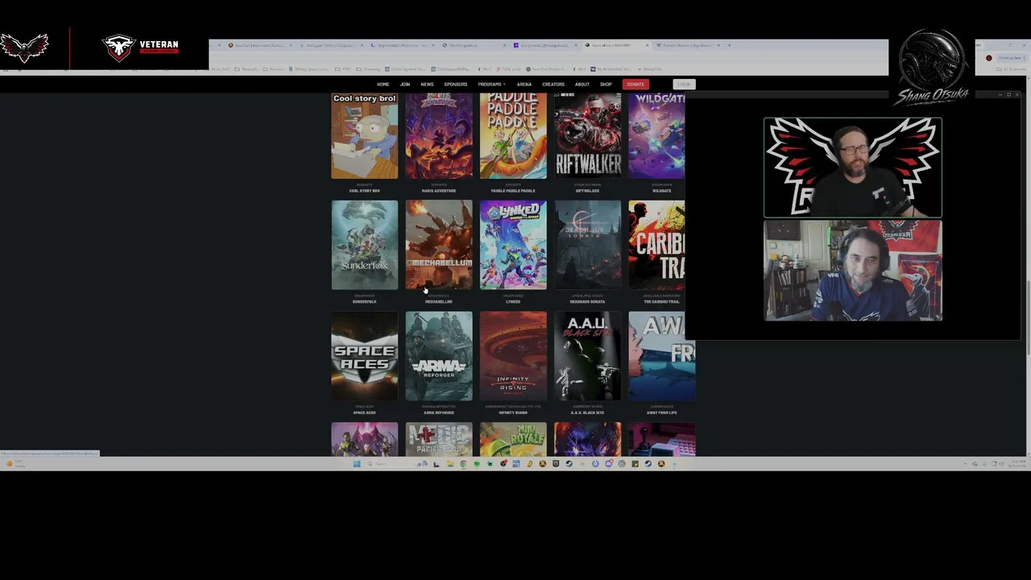Go to the JOIN page
Screen dimensions: 1031x580
tap(405, 85)
